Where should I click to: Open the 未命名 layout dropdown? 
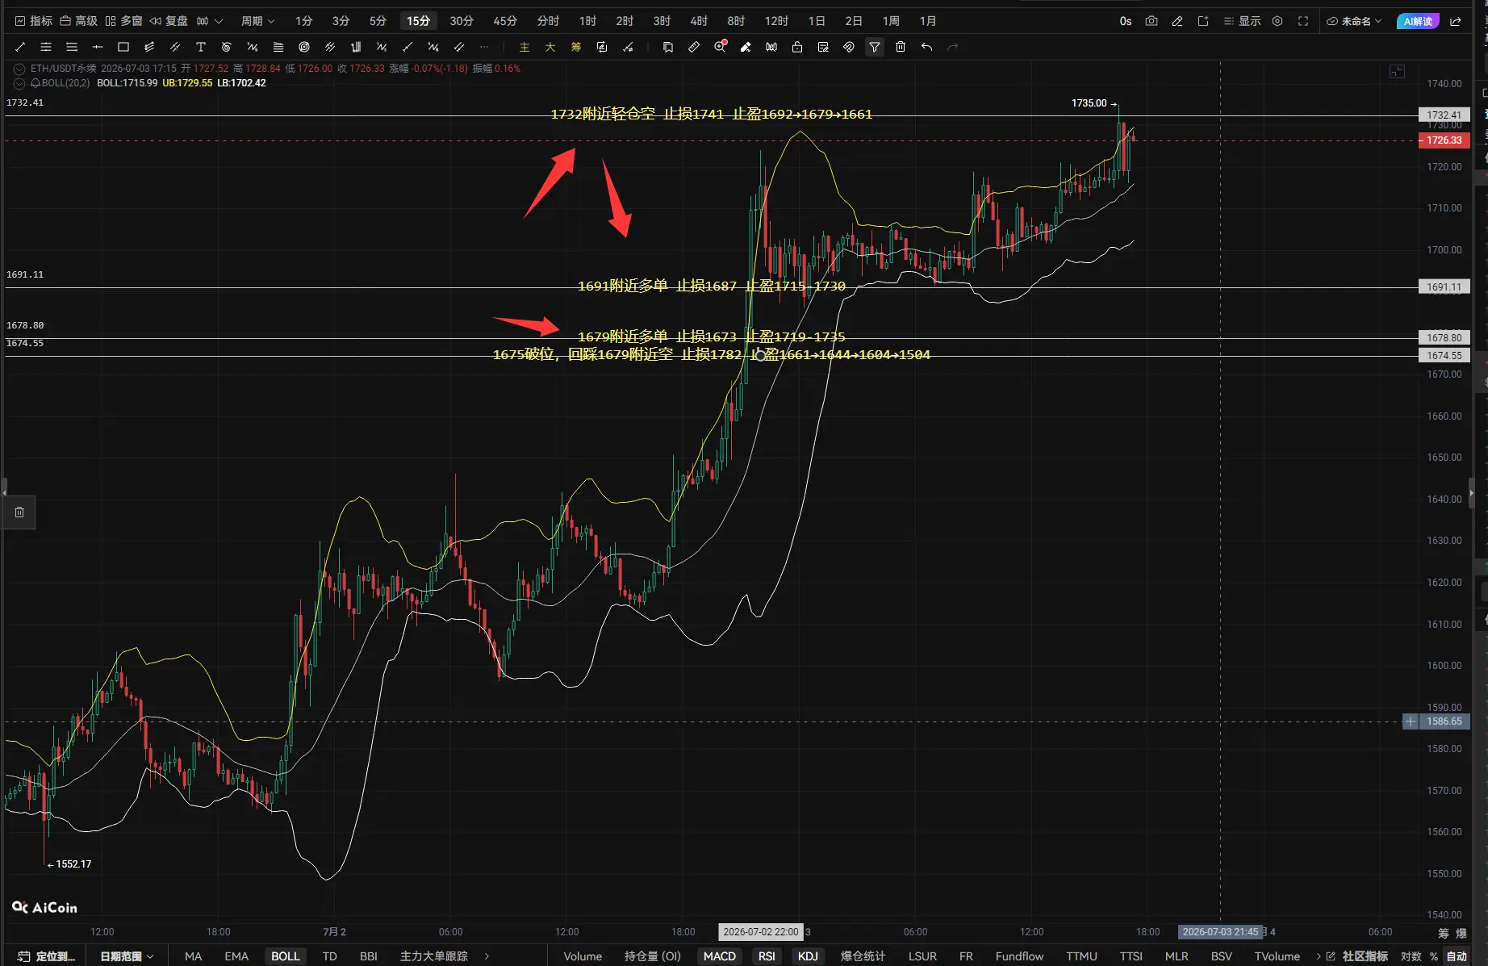1355,21
